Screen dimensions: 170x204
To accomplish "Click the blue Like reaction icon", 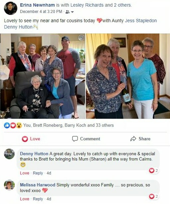I will coord(7,125).
